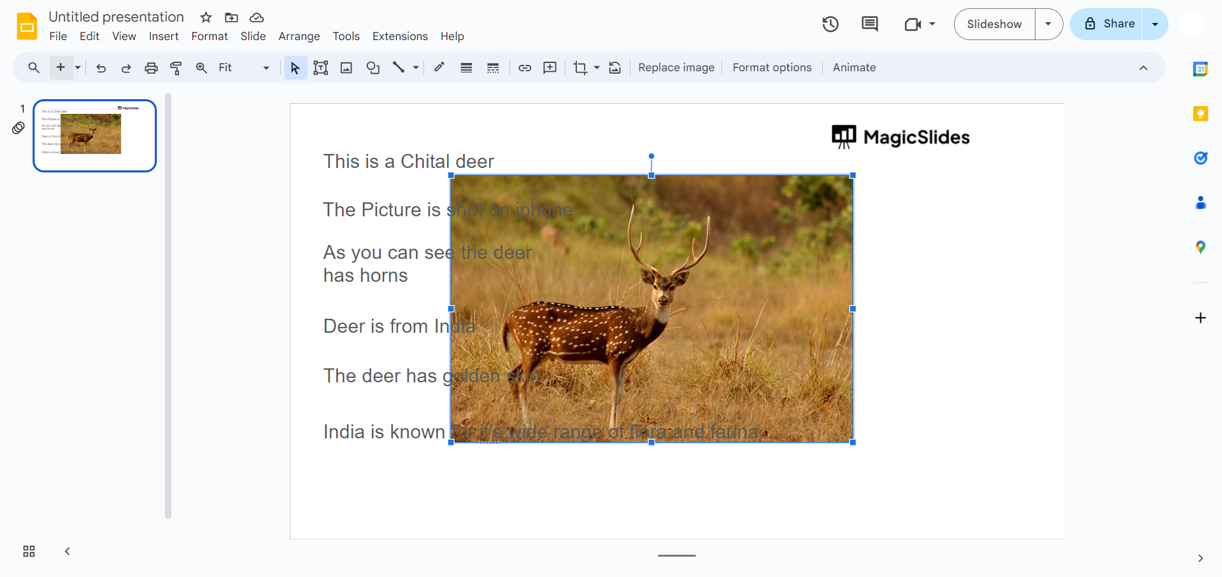Collapse the filmstrip panel
Viewport: 1222px width, 577px height.
(67, 552)
